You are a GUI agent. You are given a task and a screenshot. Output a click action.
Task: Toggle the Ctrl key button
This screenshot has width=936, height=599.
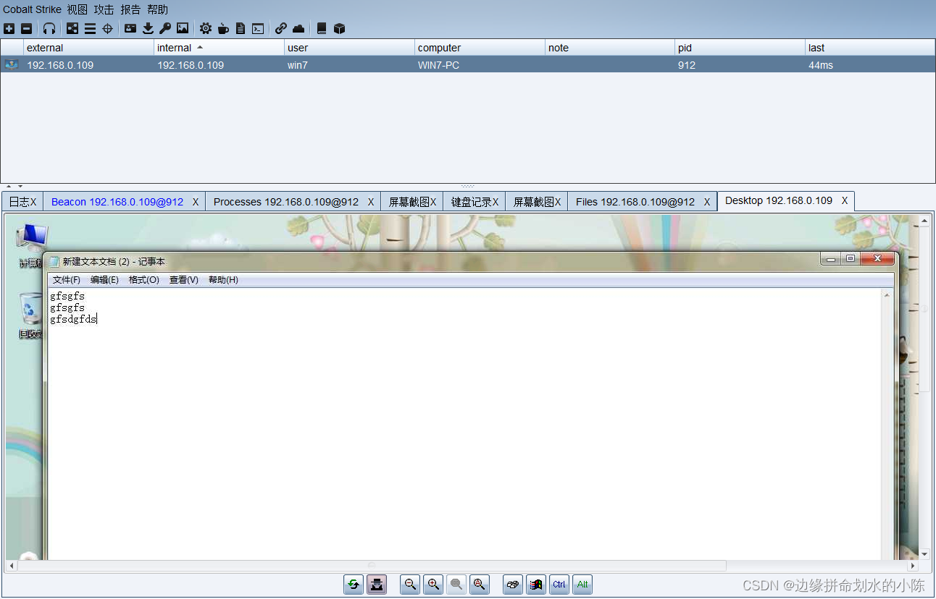[x=559, y=585]
